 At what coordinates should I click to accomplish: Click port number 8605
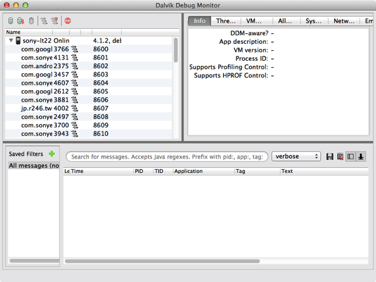[x=101, y=91]
